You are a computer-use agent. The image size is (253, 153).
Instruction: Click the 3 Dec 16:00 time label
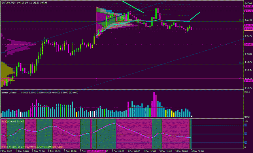[166, 151]
